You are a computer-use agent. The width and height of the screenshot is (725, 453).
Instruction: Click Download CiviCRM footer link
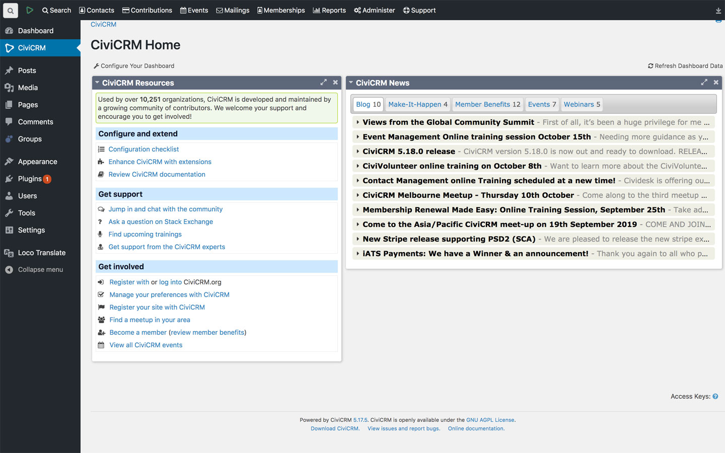335,429
